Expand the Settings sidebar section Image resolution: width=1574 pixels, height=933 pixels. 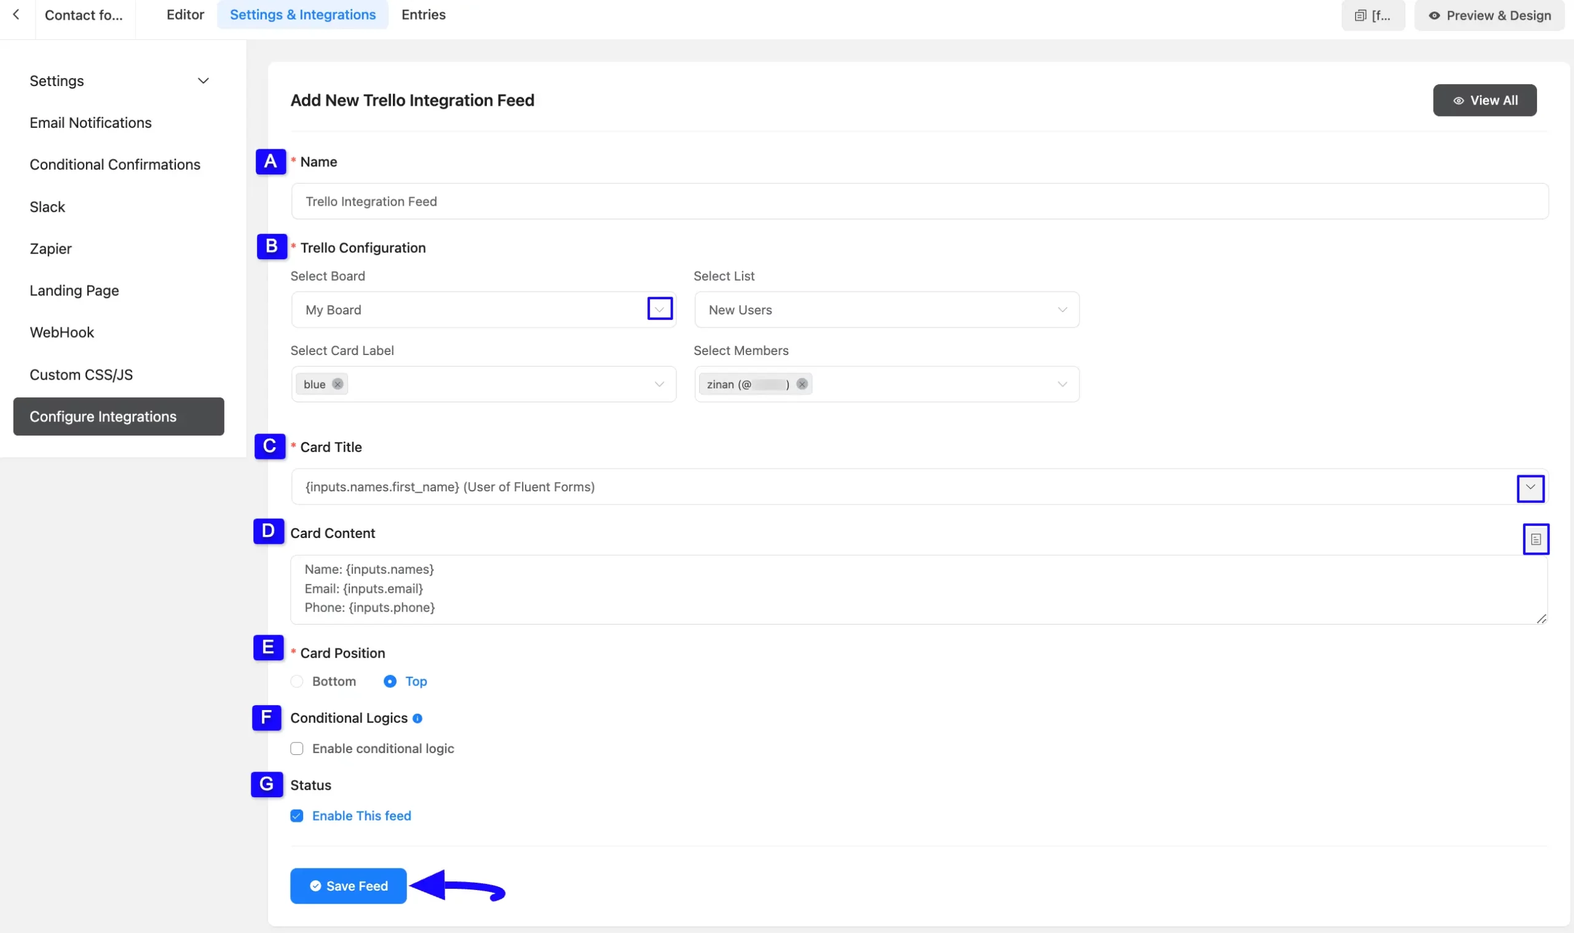118,80
